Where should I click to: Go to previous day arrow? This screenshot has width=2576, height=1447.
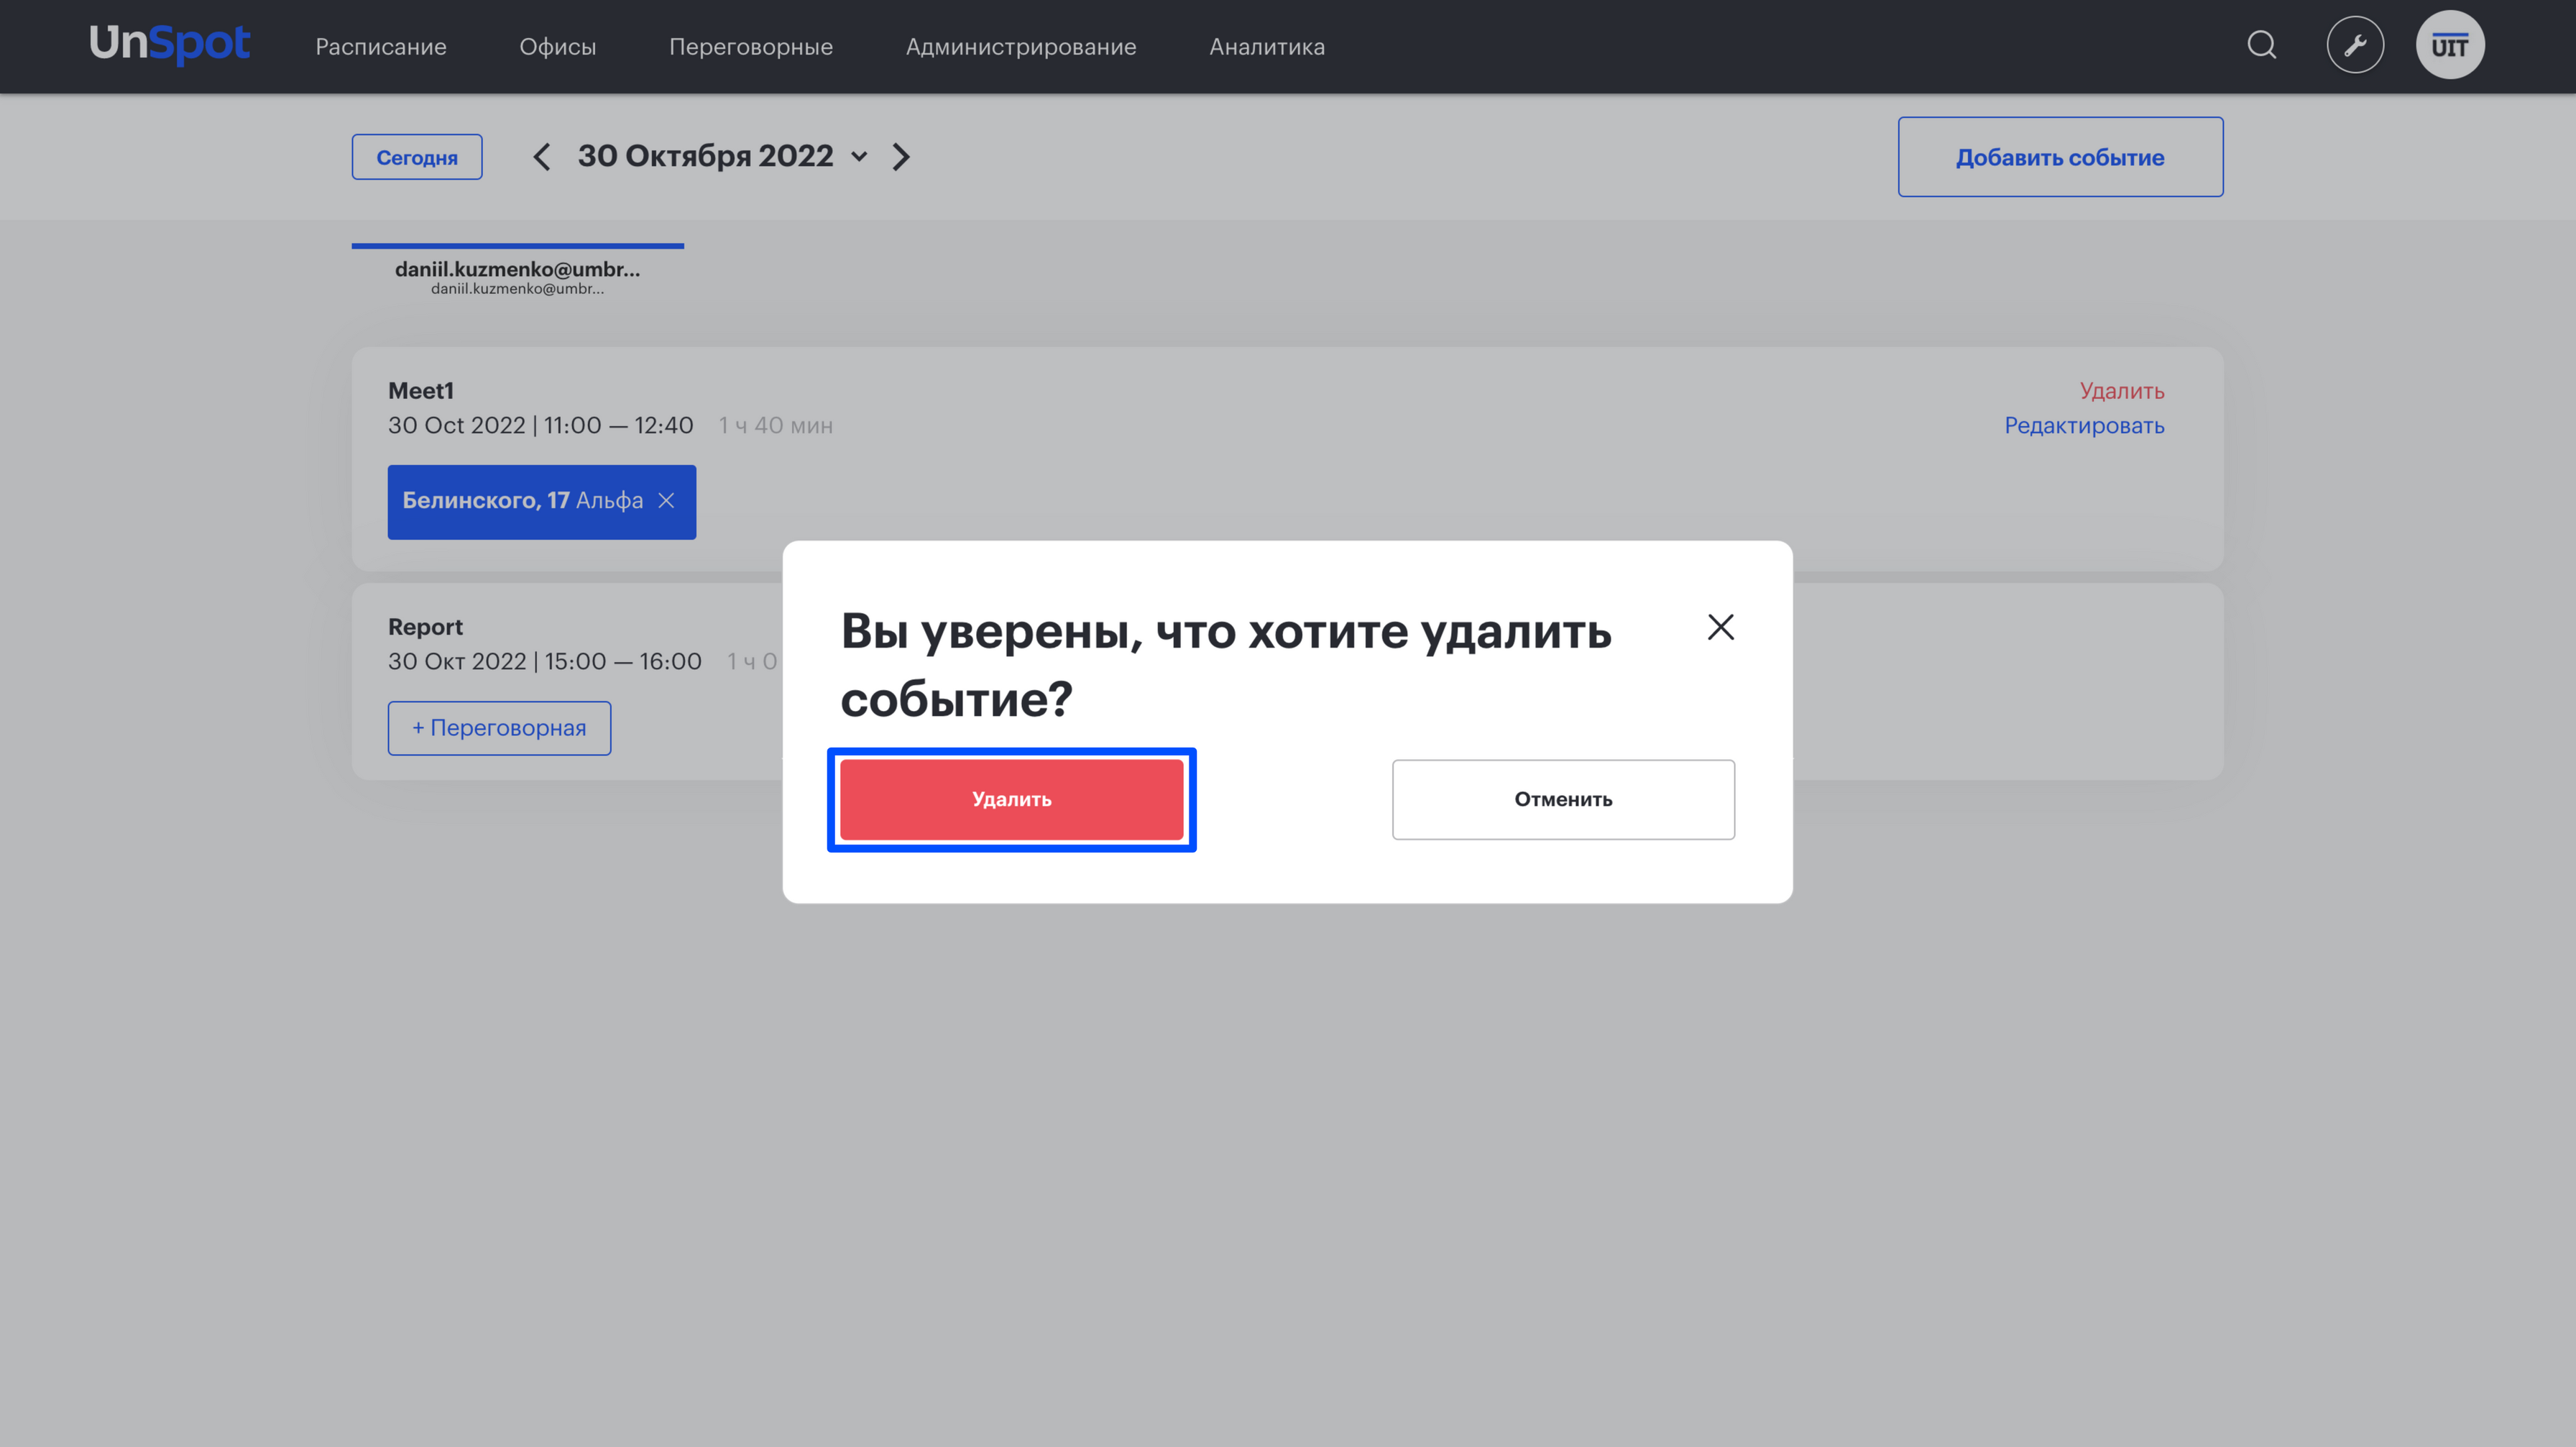(541, 157)
